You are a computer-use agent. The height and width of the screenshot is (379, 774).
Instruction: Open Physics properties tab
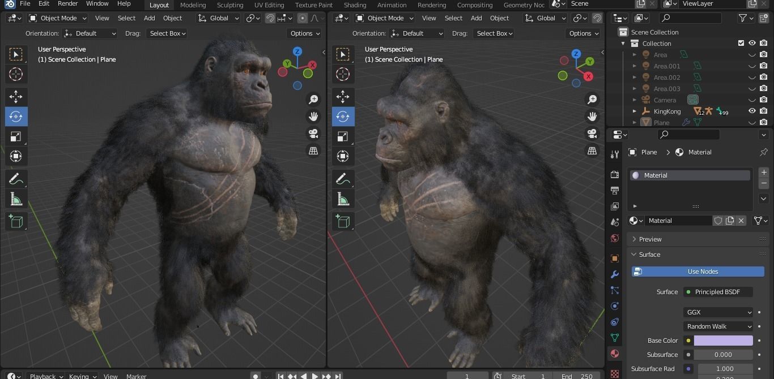tap(615, 306)
